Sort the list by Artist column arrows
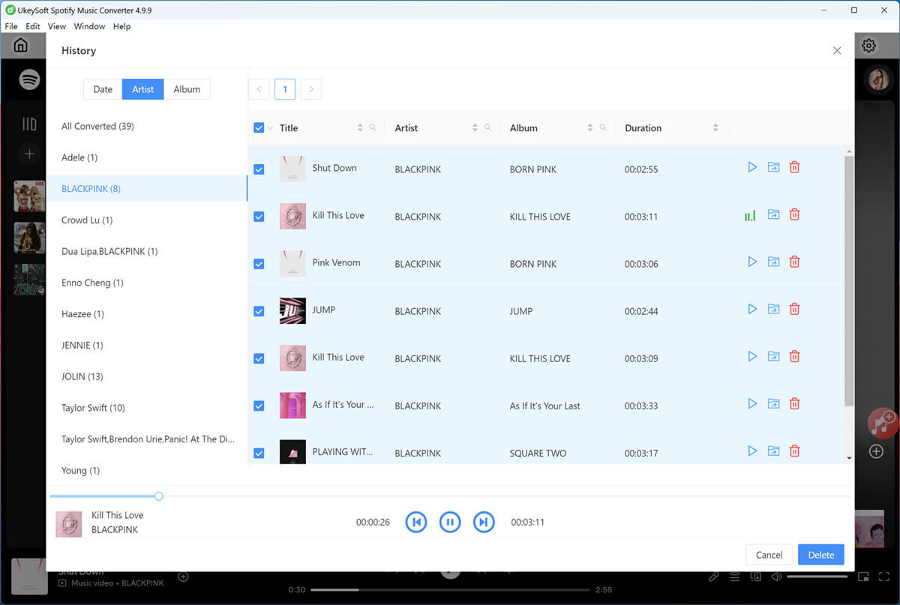The width and height of the screenshot is (900, 605). [475, 128]
